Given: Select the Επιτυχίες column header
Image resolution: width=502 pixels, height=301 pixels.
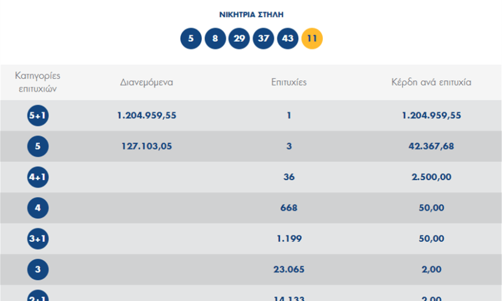Looking at the screenshot, I should click(x=289, y=82).
